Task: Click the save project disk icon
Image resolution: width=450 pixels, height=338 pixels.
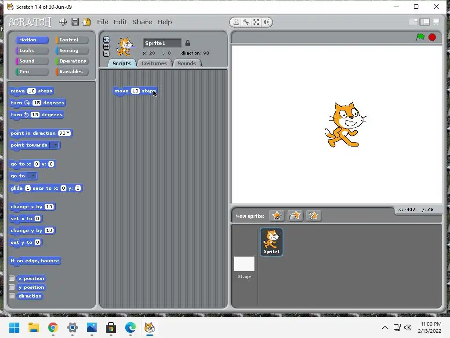Action: pyautogui.click(x=75, y=22)
